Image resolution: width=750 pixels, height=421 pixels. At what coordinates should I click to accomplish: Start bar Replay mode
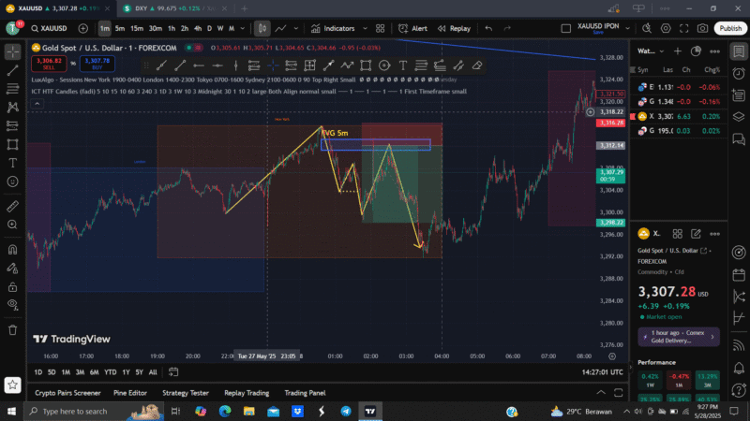coord(455,28)
